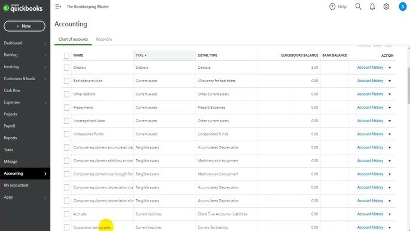Screen dimensions: 410x231
Task: Open Cash flow in the sidebar
Action: coord(12,90)
